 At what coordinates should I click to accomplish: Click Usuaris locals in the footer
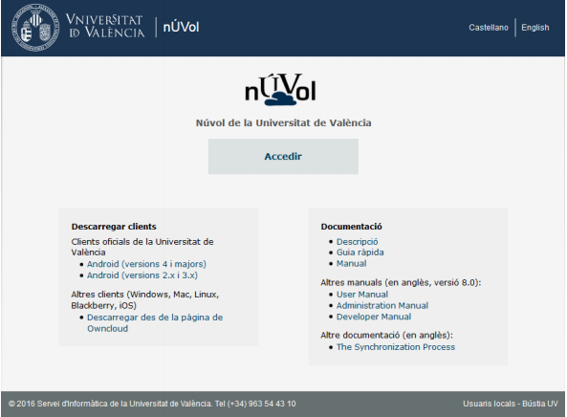pos(489,404)
